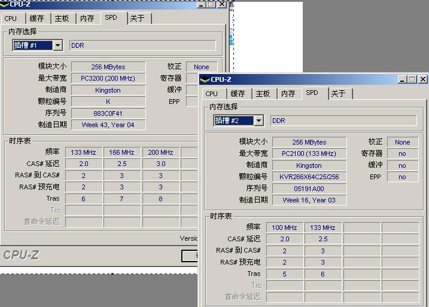Click the CAS# latency 3.0 value
Screen dimensions: 429x307
pyautogui.click(x=161, y=164)
